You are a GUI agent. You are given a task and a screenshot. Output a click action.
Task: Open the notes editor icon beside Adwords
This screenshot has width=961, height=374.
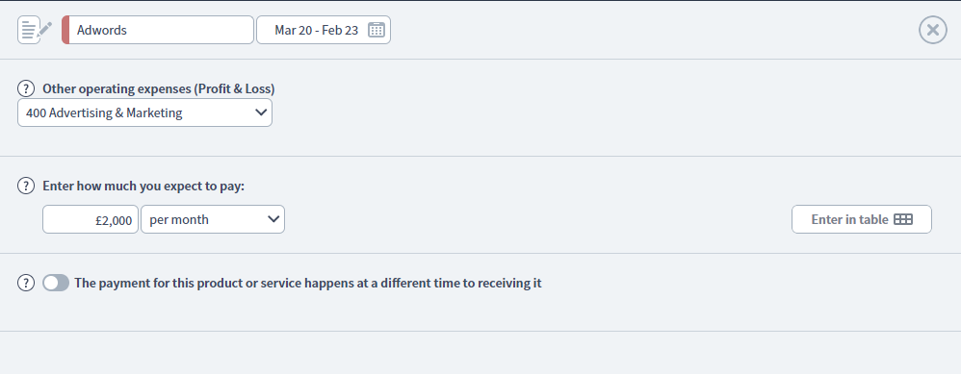pyautogui.click(x=35, y=30)
